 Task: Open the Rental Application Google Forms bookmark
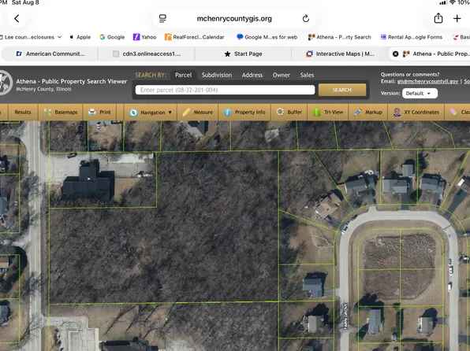(x=412, y=37)
